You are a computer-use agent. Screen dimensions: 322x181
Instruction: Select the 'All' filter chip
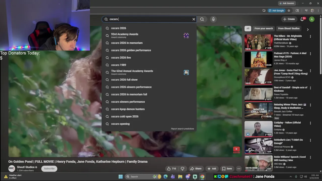pos(248,28)
